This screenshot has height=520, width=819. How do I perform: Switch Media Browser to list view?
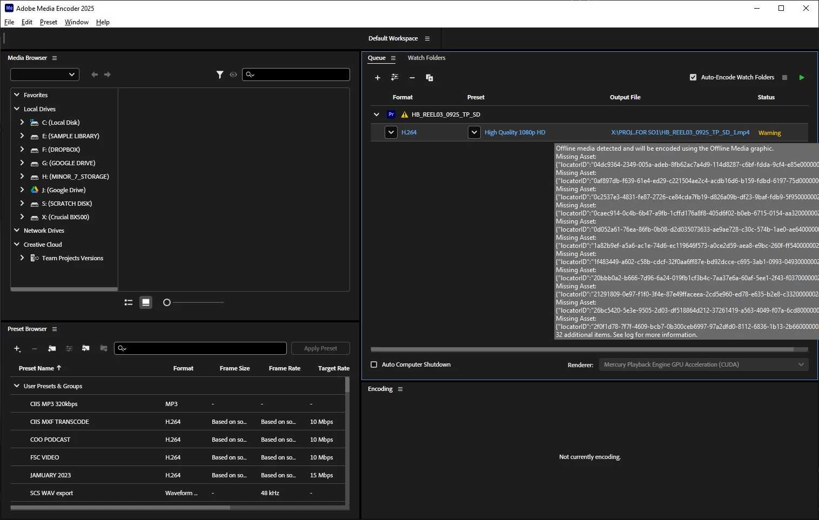129,302
